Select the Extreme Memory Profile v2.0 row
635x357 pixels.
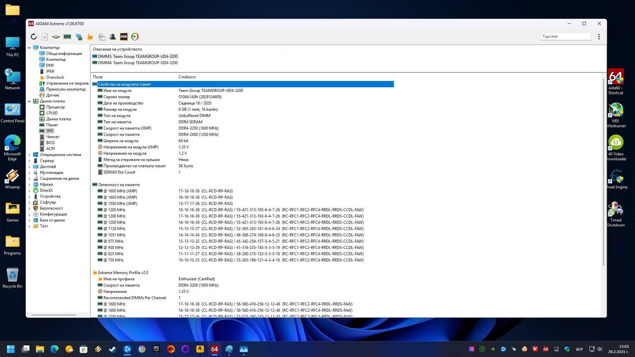[x=243, y=273]
